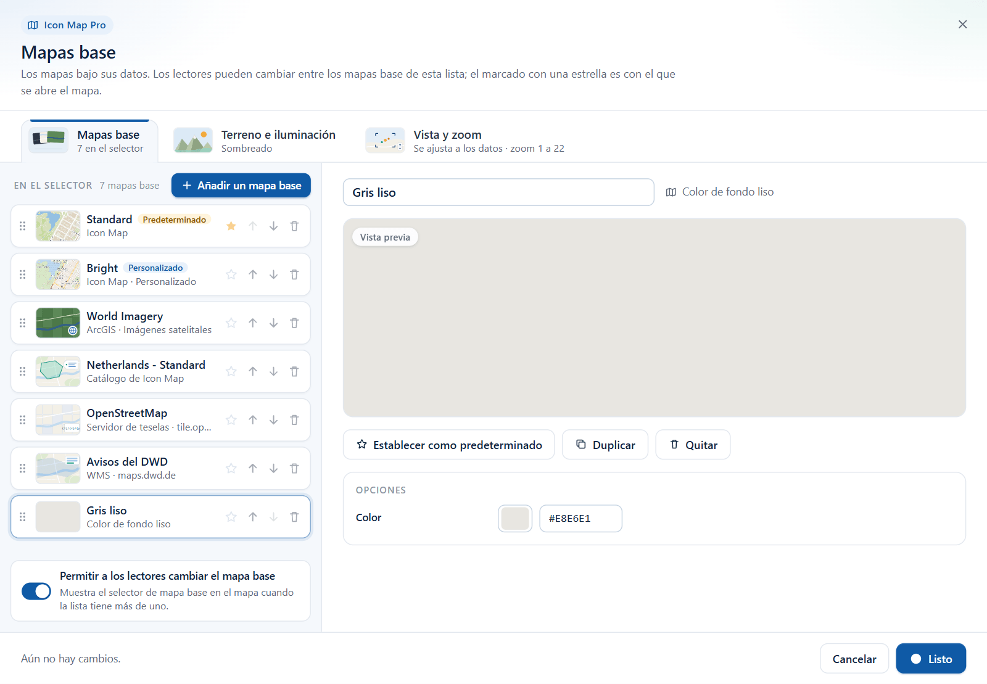Click the Quitar button
Viewport: 987px width, 684px height.
(x=693, y=445)
